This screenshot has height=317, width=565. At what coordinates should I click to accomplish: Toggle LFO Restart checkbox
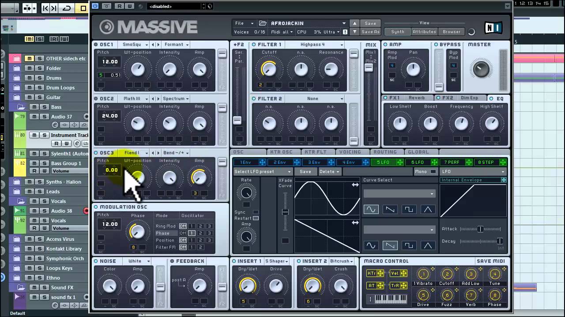tap(256, 218)
